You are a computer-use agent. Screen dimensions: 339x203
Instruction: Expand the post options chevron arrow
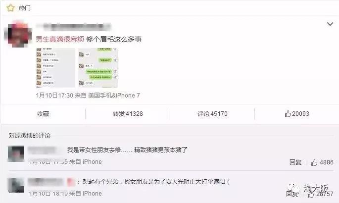click(x=330, y=24)
